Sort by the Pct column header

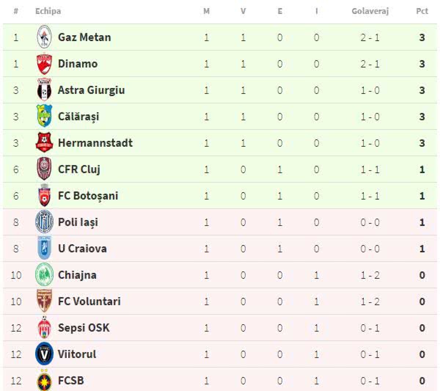[x=422, y=11]
